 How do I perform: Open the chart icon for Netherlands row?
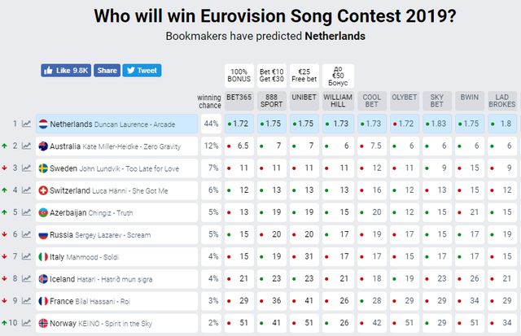click(26, 124)
